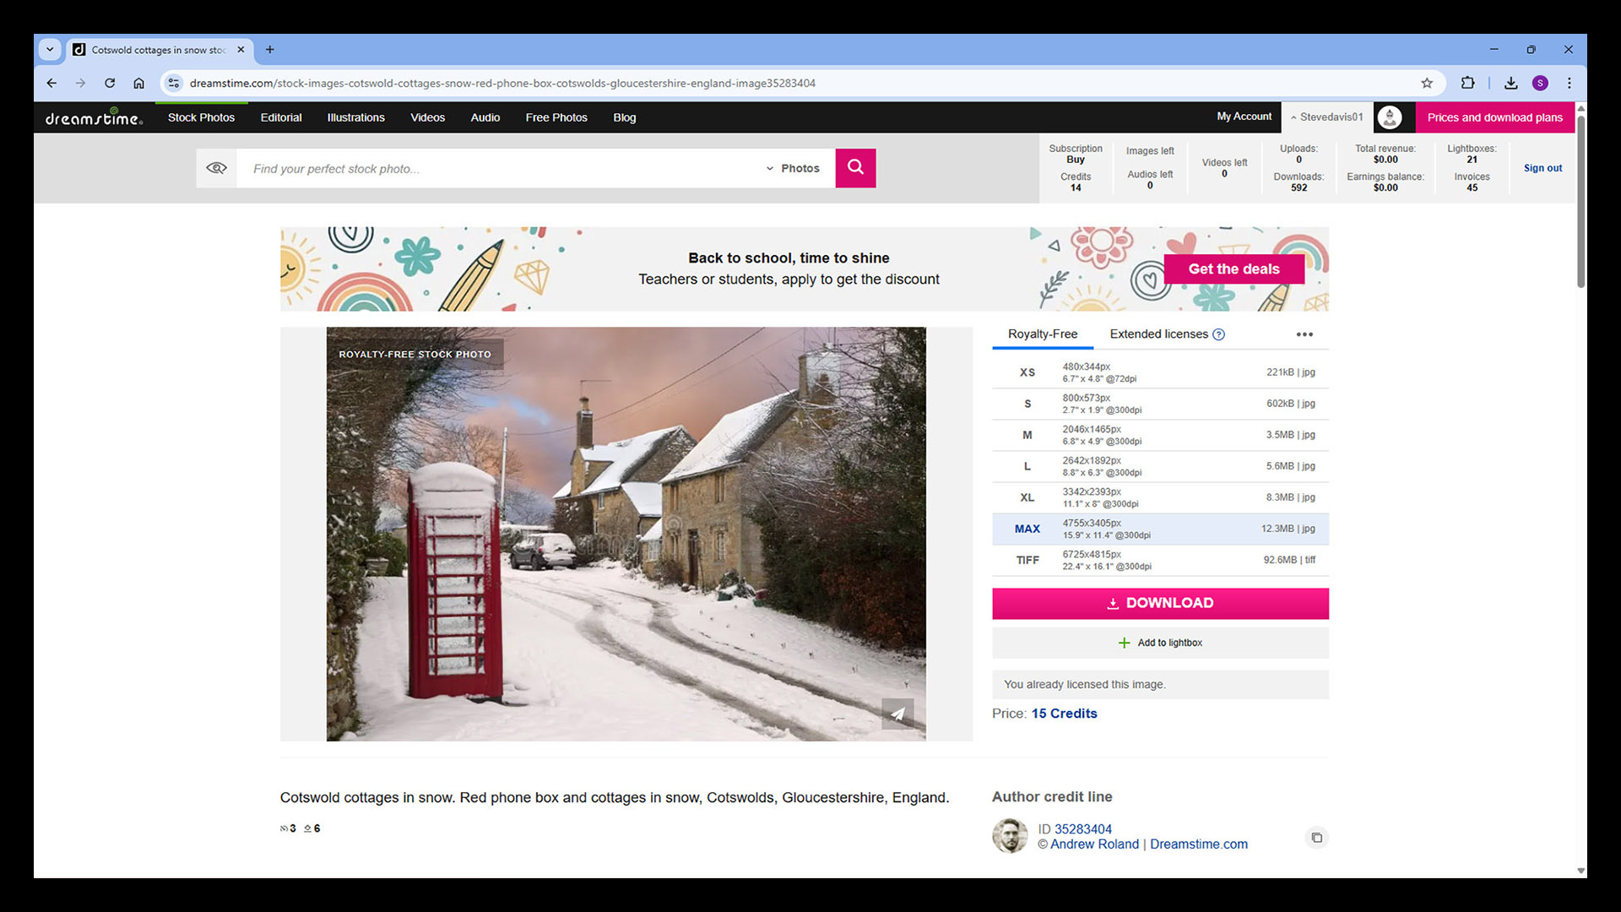Expand the Photos search type dropdown

(x=793, y=168)
